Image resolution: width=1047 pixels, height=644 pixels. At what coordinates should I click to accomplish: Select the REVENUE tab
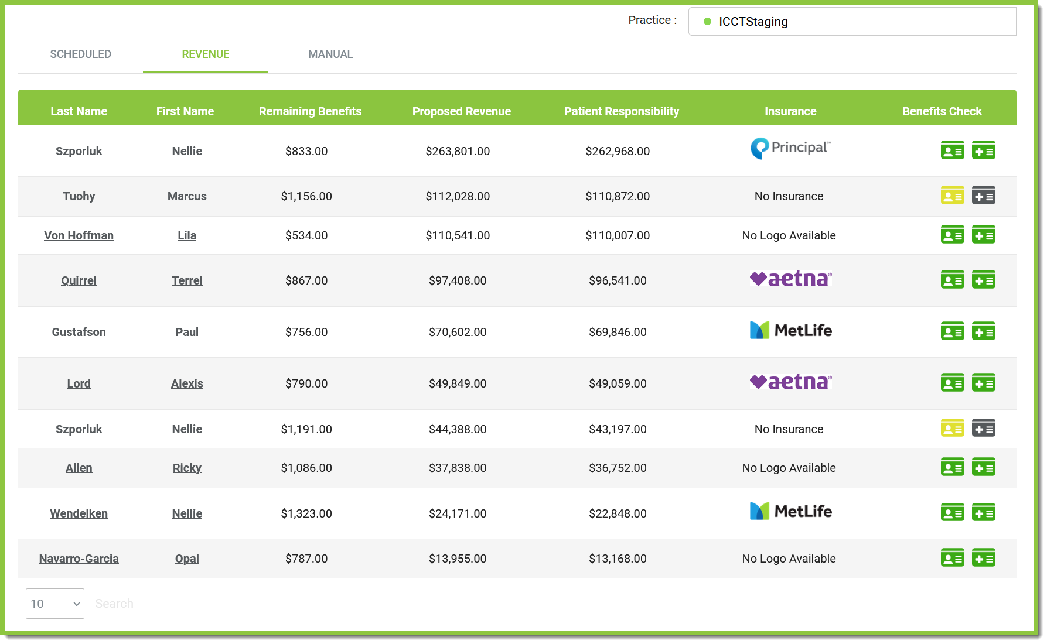[x=205, y=54]
